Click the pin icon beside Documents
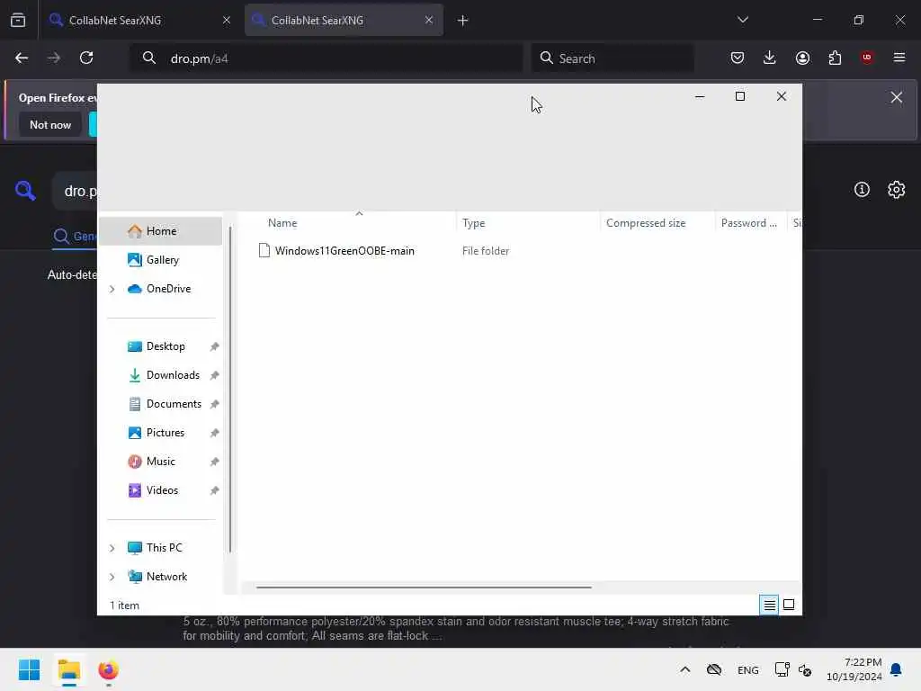This screenshot has width=921, height=691. [214, 404]
